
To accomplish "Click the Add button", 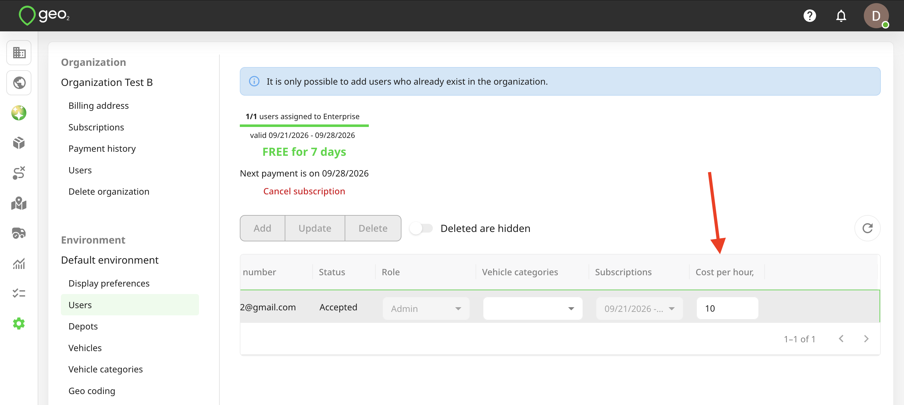I will pyautogui.click(x=262, y=228).
